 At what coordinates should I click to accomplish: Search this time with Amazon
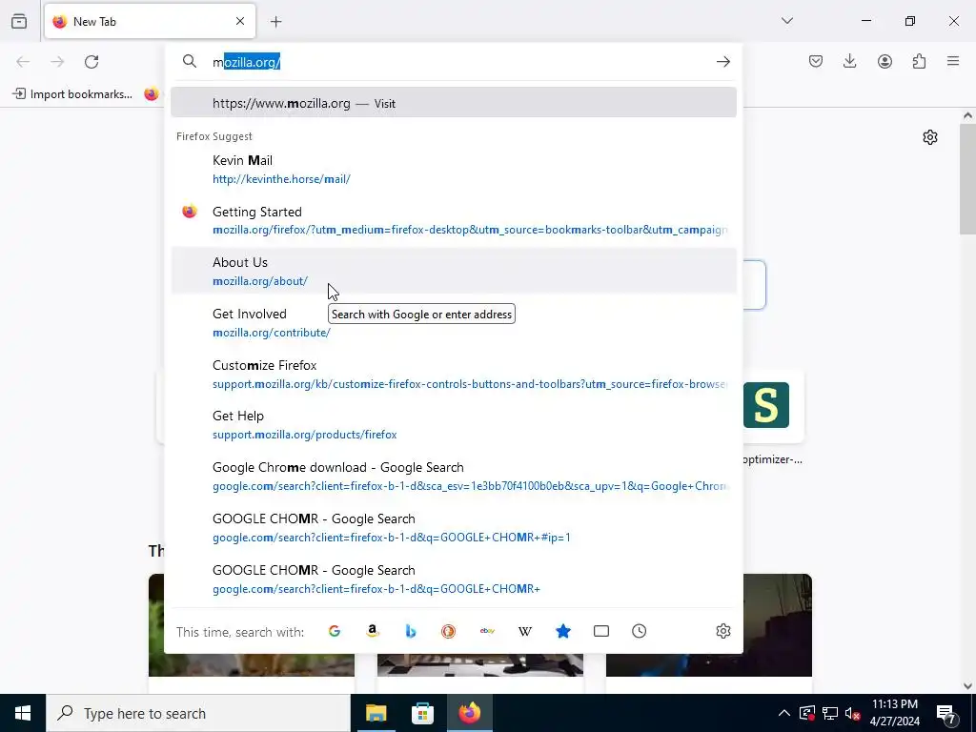pos(373,631)
